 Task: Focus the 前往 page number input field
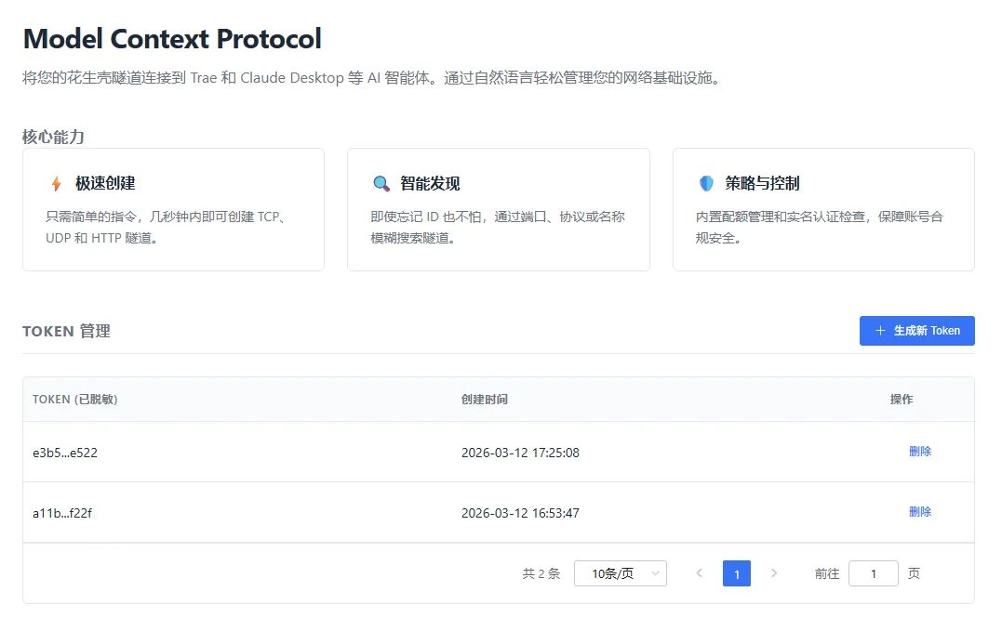(x=873, y=573)
